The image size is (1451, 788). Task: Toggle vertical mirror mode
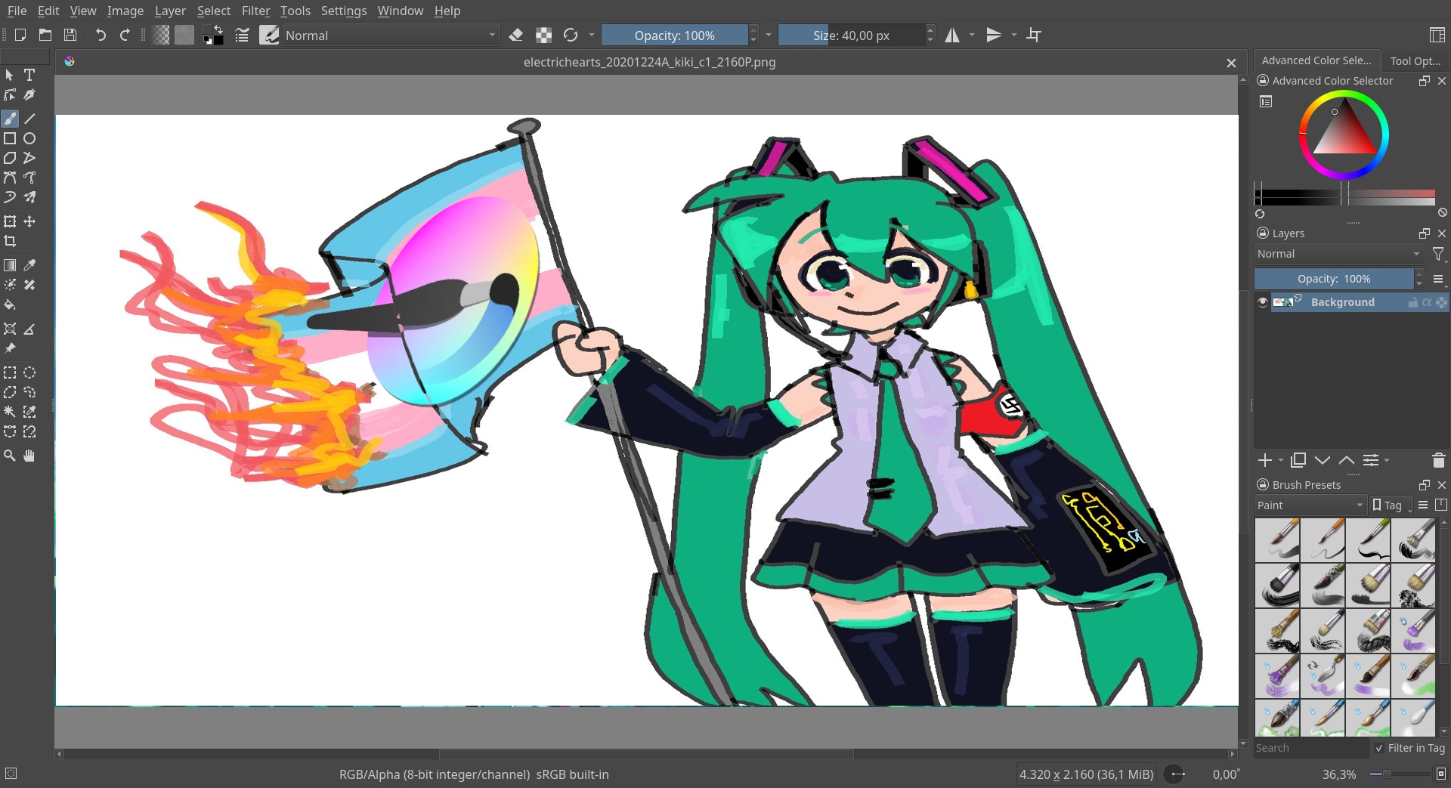(994, 35)
